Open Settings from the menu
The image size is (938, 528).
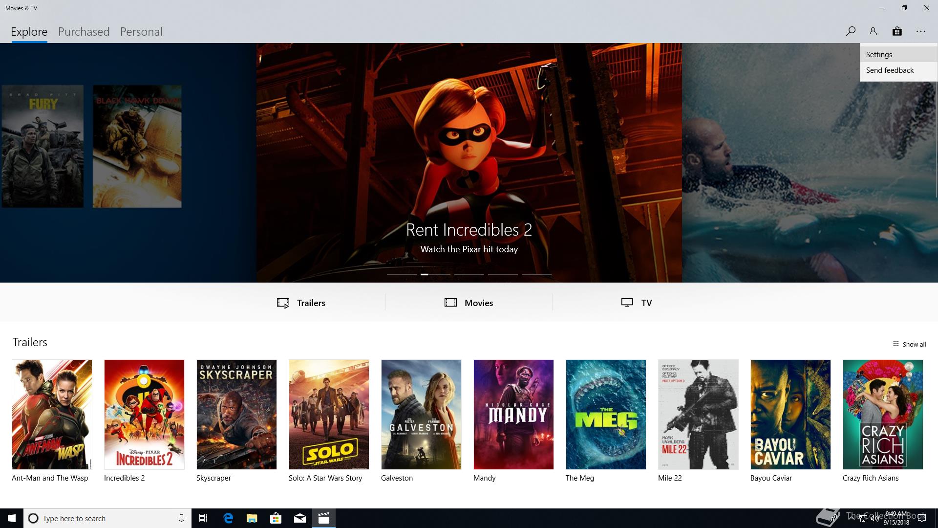[899, 55]
